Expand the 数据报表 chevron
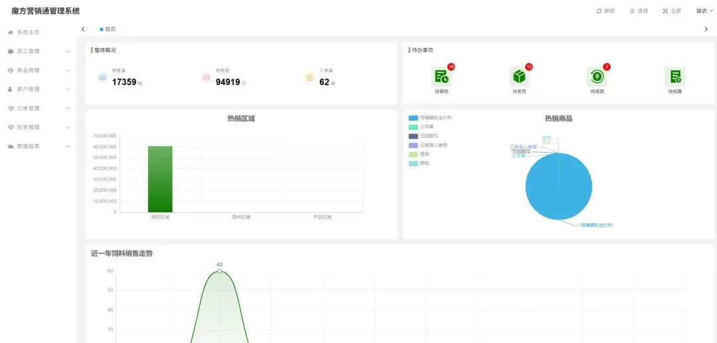The height and width of the screenshot is (343, 717). (68, 146)
